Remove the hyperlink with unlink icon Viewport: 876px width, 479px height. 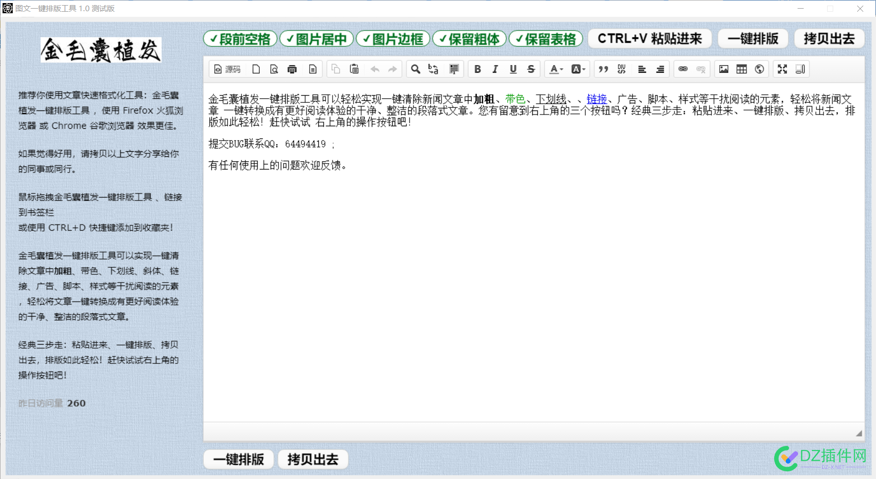tap(701, 69)
